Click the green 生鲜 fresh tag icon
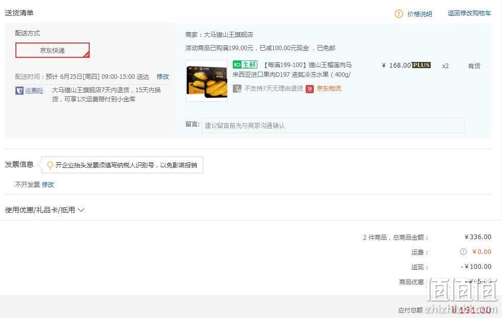The image size is (502, 318). pos(245,65)
